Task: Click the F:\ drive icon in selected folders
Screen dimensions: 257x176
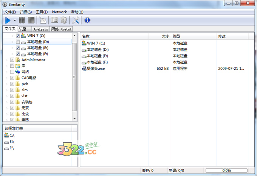Action: 6,148
